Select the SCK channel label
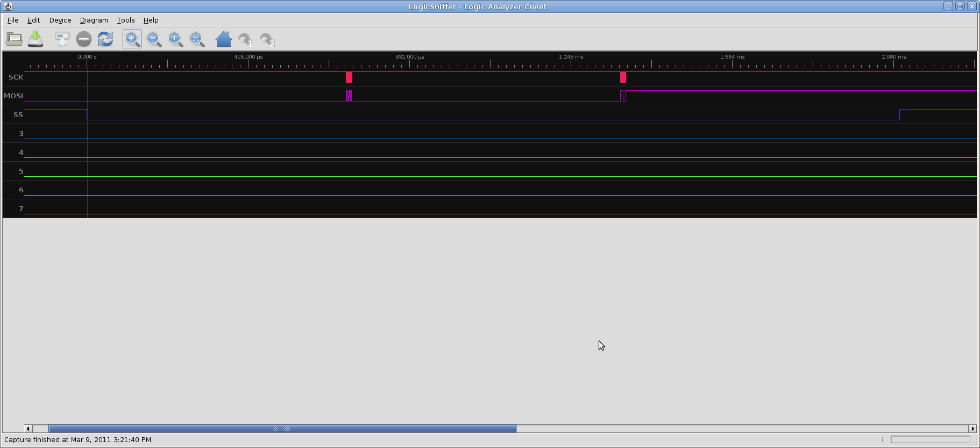Viewport: 980px width, 448px height. click(16, 77)
